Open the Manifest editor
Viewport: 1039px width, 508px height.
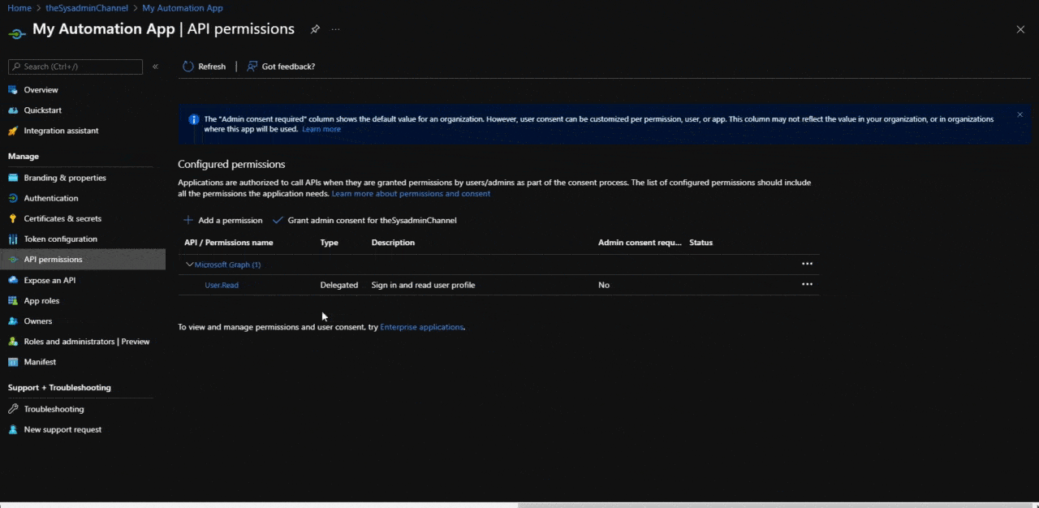tap(40, 361)
